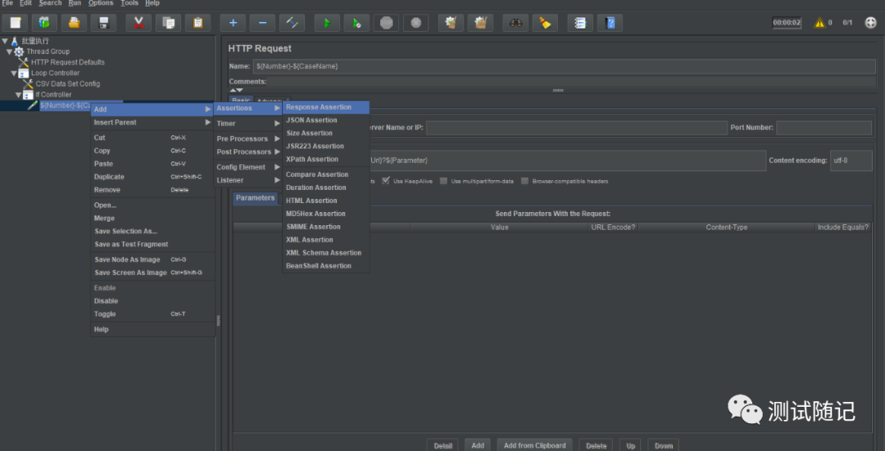This screenshot has width=885, height=451.
Task: Click the Content encoding field
Action: 851,160
